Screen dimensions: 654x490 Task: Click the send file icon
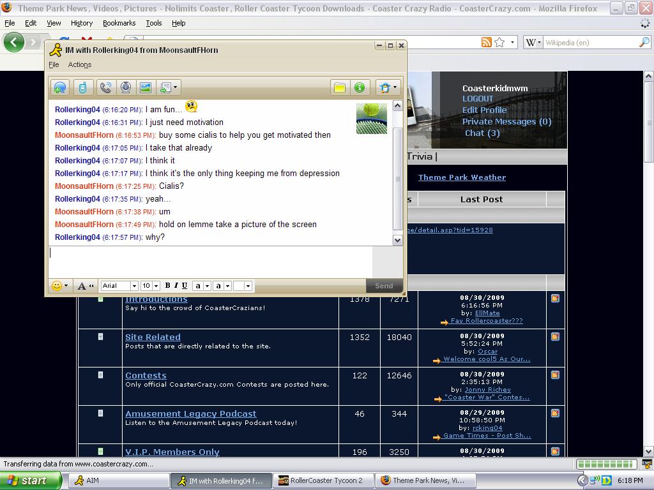(x=165, y=87)
